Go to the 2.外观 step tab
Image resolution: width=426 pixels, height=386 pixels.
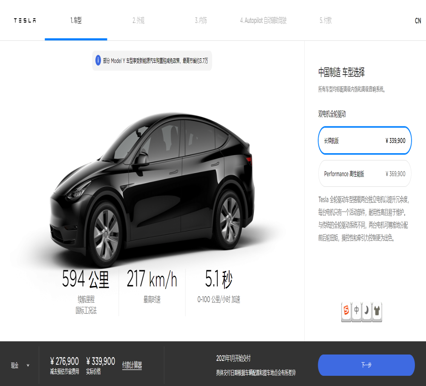[138, 20]
